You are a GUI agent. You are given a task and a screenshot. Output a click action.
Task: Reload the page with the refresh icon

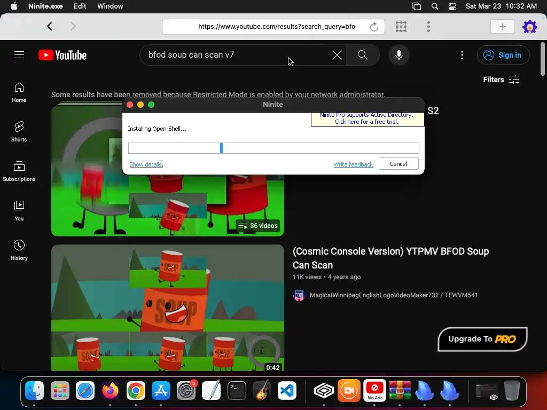[x=374, y=27]
